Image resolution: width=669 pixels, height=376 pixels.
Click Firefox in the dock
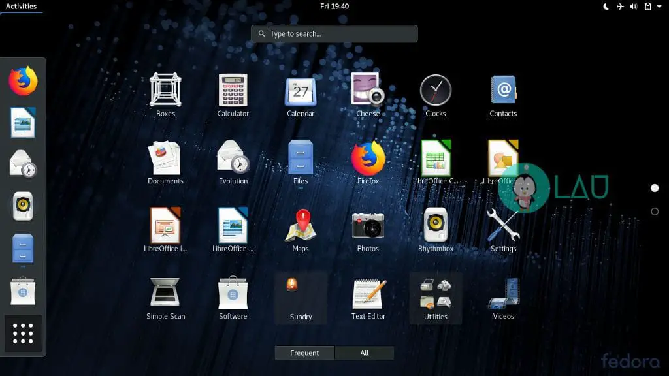click(23, 80)
